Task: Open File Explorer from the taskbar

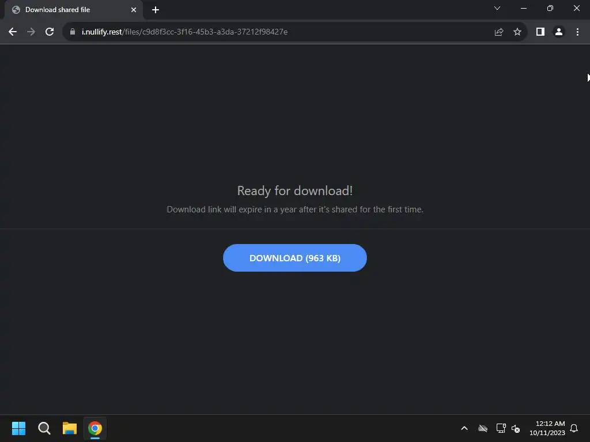Action: [x=70, y=428]
